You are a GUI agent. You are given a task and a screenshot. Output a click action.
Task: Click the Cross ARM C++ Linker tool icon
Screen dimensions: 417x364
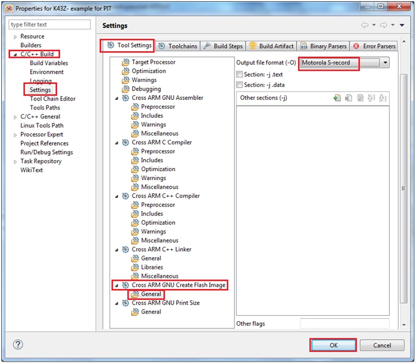[x=126, y=249]
